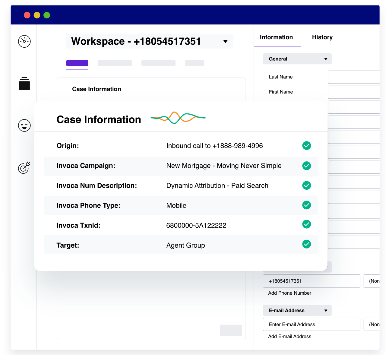
Task: Click the 'Target:' label
Action: coord(68,245)
